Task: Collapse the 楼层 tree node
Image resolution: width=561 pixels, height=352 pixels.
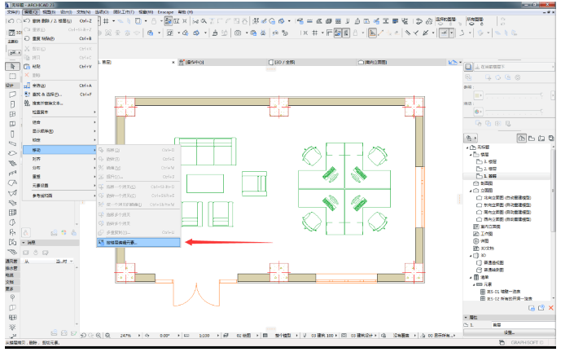Action: point(471,155)
